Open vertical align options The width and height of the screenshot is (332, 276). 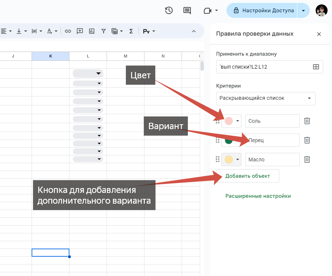(x=22, y=31)
